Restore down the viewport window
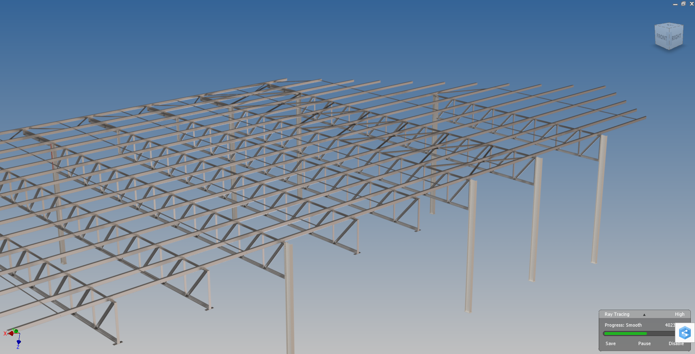 click(683, 4)
